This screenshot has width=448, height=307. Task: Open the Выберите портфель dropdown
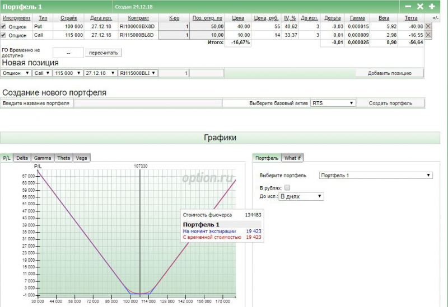click(x=376, y=175)
